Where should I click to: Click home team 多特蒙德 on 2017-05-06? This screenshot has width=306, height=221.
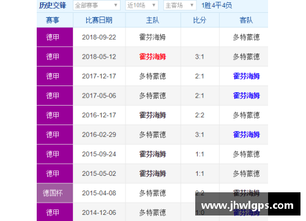[152, 96]
